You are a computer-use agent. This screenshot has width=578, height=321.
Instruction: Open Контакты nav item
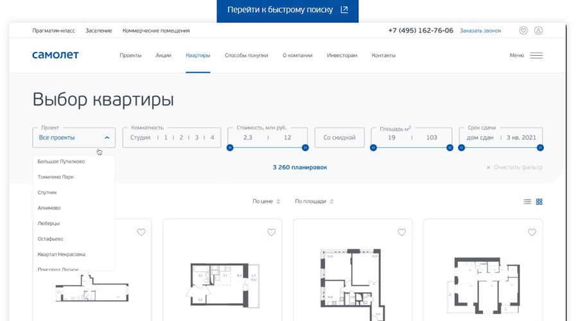pos(384,55)
